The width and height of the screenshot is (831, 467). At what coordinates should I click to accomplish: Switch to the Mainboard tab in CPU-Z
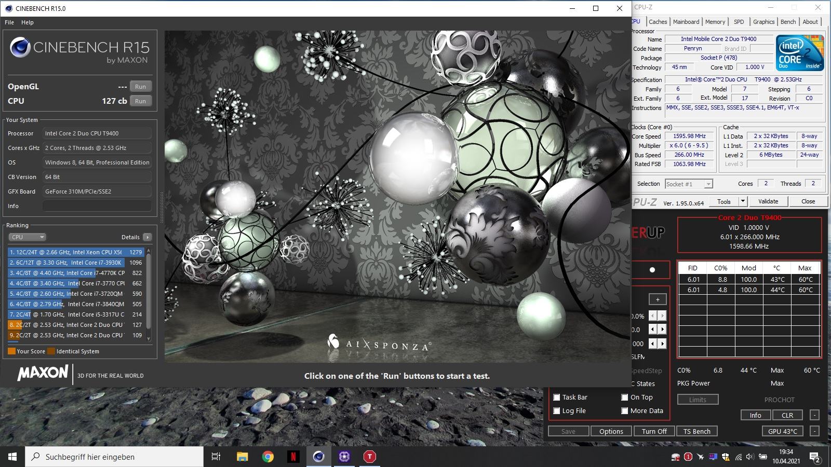pyautogui.click(x=686, y=22)
